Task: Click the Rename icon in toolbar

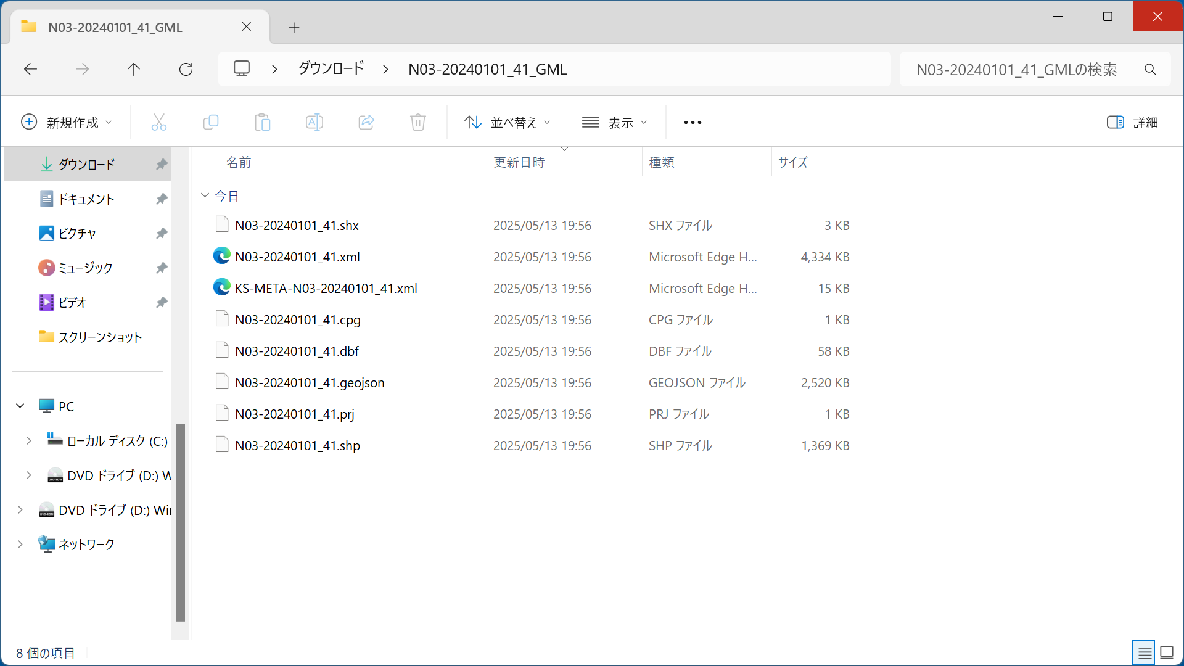Action: tap(314, 122)
